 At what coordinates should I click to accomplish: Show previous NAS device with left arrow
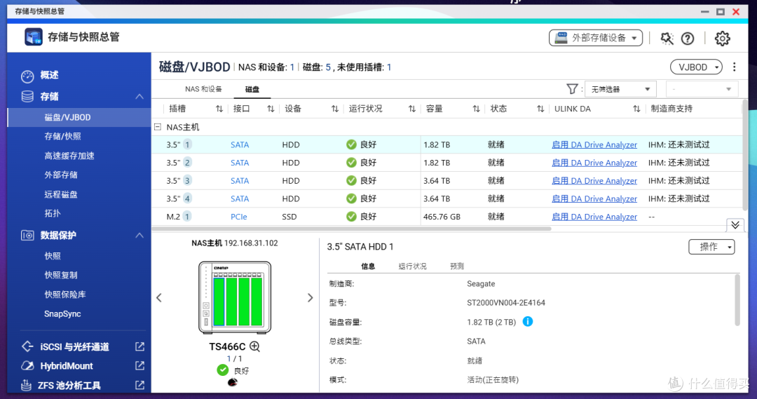point(159,297)
